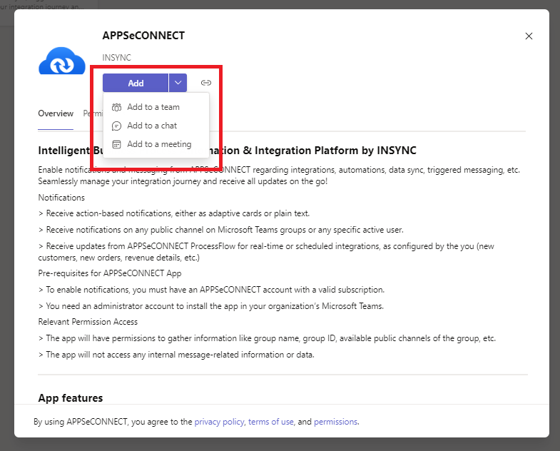Click the Notifications subheading text
The width and height of the screenshot is (560, 451).
[61, 198]
